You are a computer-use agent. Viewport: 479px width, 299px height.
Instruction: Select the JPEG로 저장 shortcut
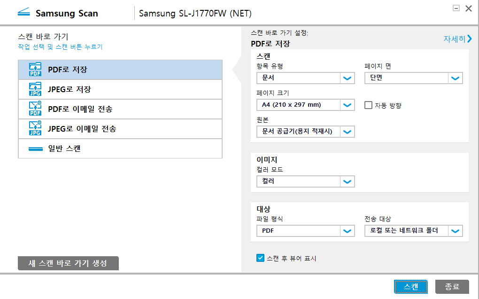click(120, 89)
